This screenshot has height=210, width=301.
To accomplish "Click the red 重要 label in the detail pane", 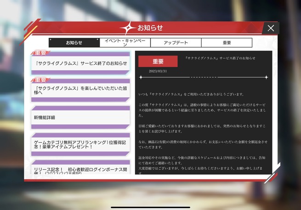I will (x=158, y=61).
